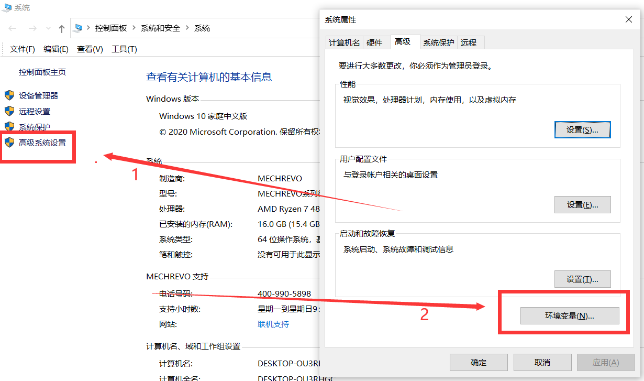Image resolution: width=644 pixels, height=381 pixels.
Task: Click the 64 位操作系统 system type value
Action: coord(288,239)
